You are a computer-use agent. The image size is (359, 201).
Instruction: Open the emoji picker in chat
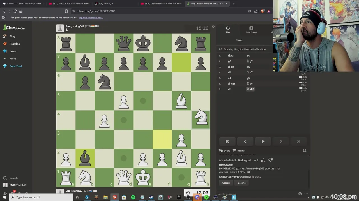point(300,194)
